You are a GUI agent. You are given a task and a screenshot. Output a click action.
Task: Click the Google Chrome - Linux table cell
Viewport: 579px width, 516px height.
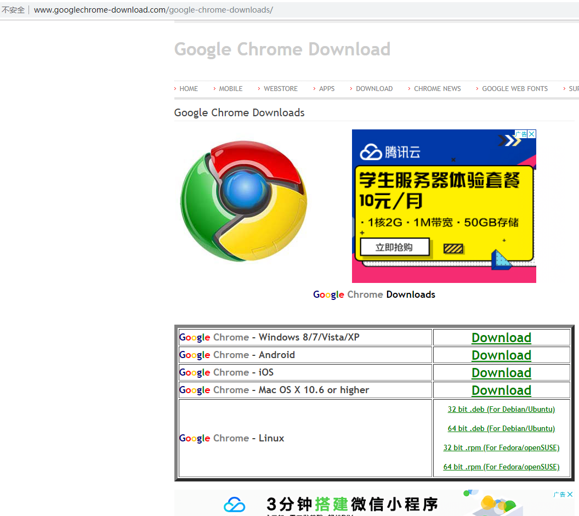[305, 438]
